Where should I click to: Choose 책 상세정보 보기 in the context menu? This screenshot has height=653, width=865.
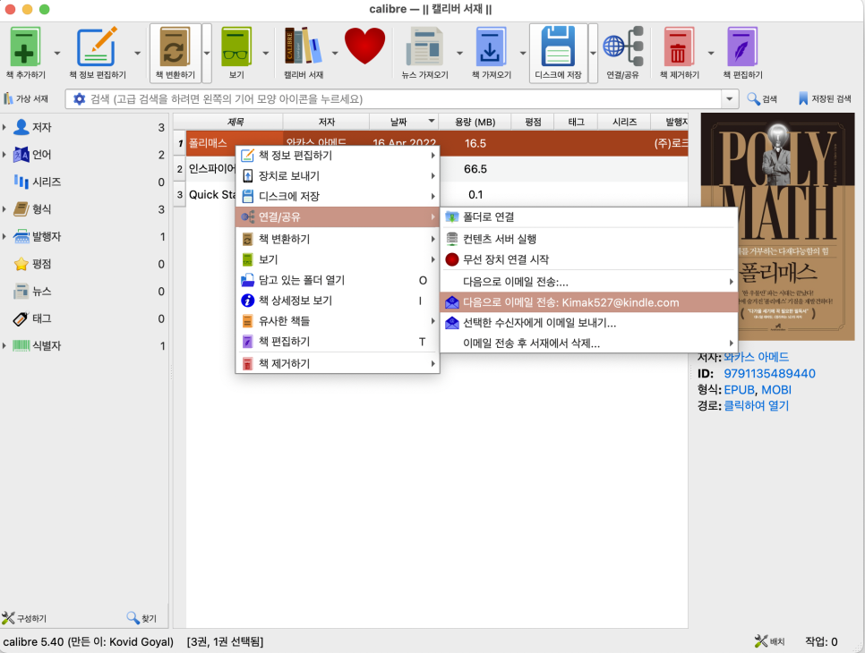338,301
